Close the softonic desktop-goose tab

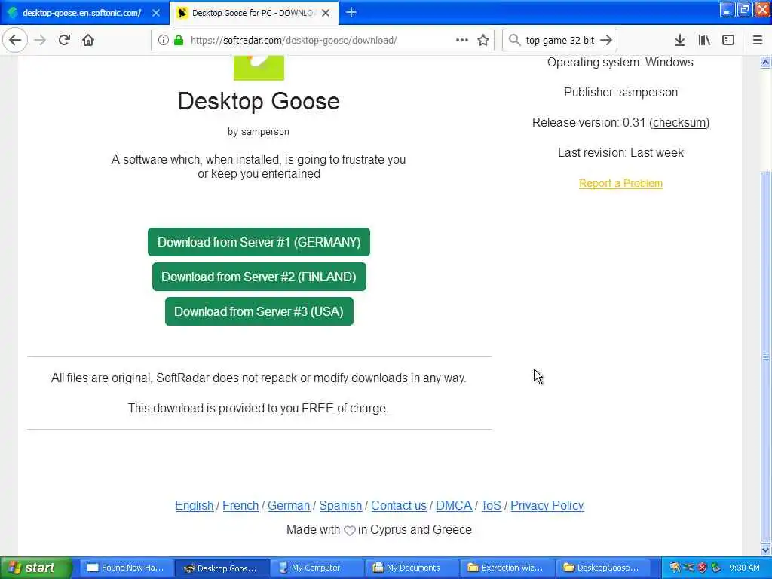155,13
